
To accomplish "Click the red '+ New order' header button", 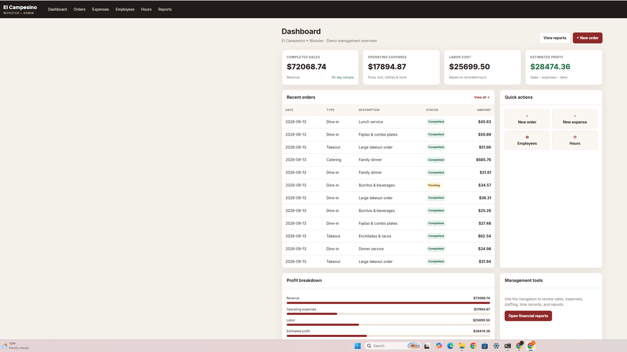I will click(x=588, y=38).
